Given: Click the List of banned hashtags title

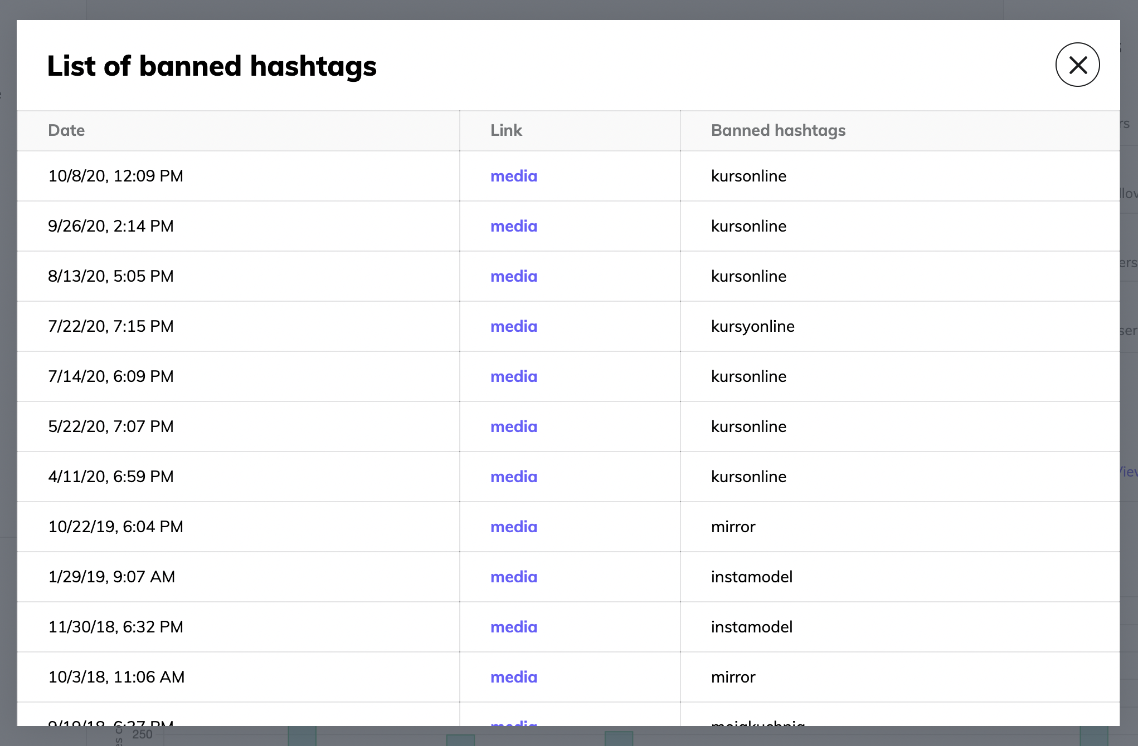Looking at the screenshot, I should [212, 66].
